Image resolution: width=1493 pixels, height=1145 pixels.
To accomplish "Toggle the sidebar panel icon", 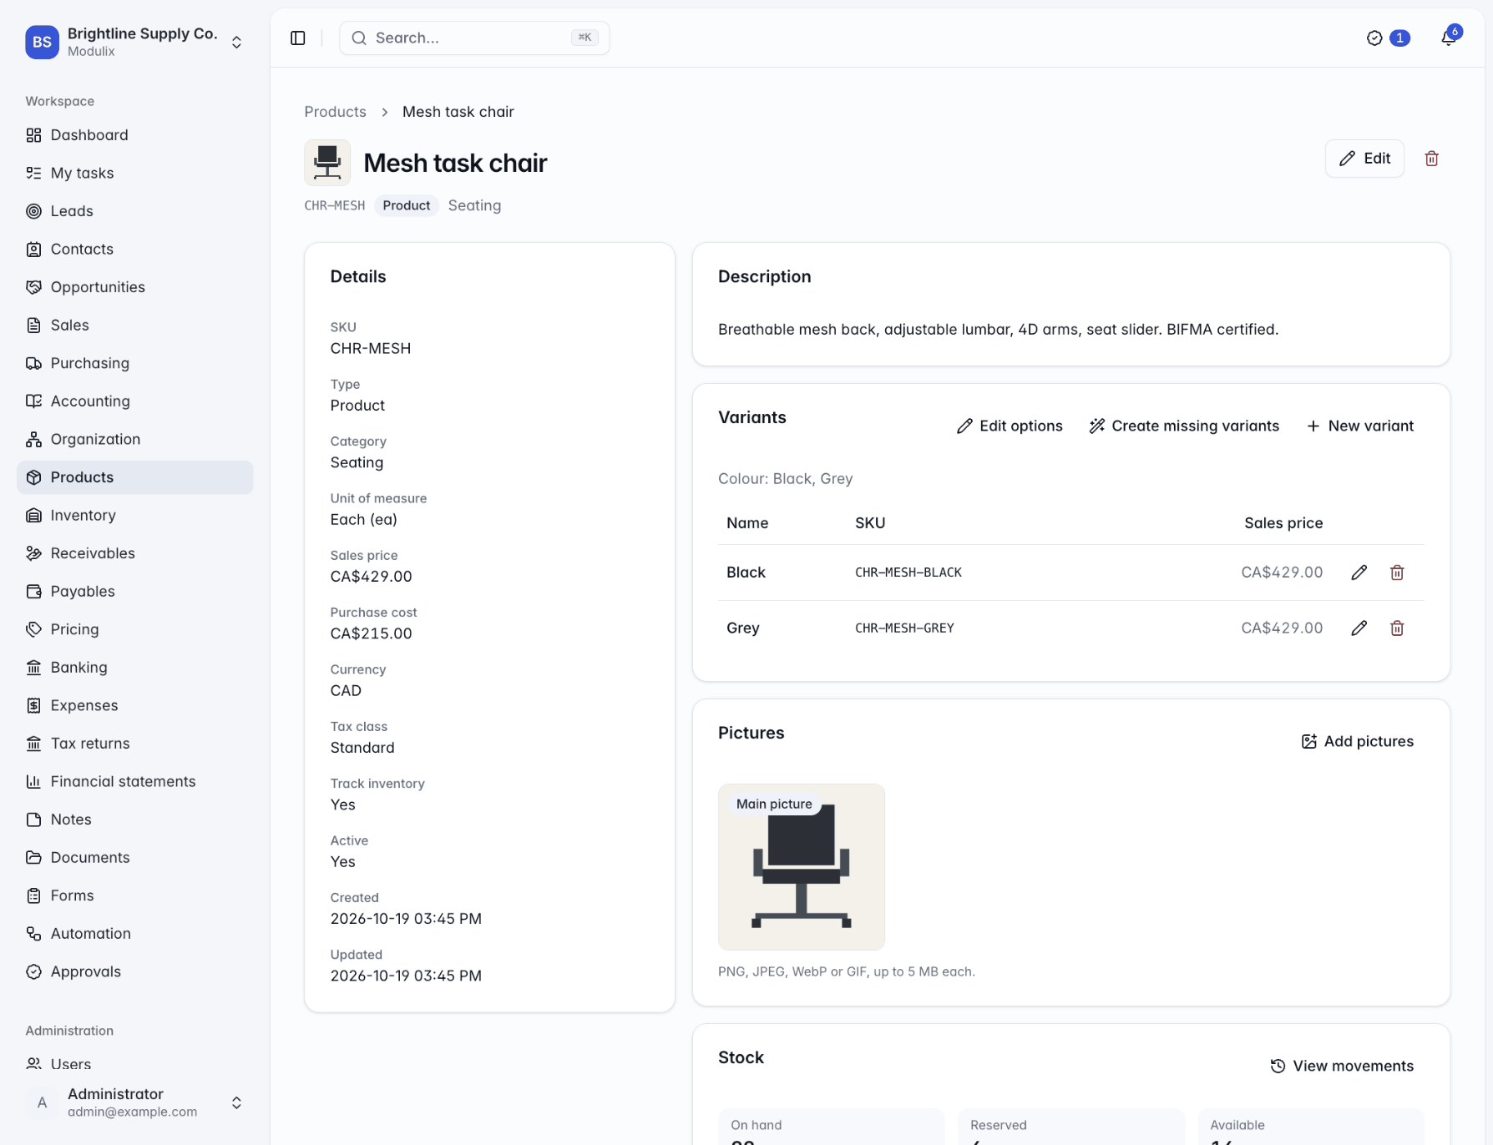I will tap(298, 38).
